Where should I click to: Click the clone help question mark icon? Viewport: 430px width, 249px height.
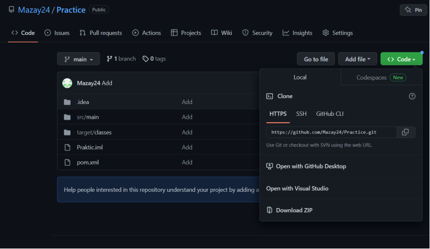coord(412,96)
